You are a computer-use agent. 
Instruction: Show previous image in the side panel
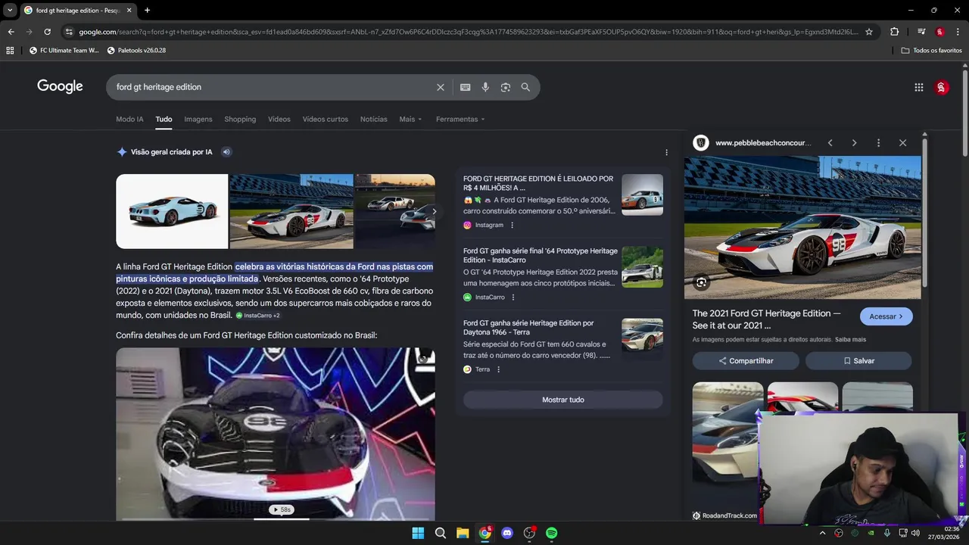[830, 143]
